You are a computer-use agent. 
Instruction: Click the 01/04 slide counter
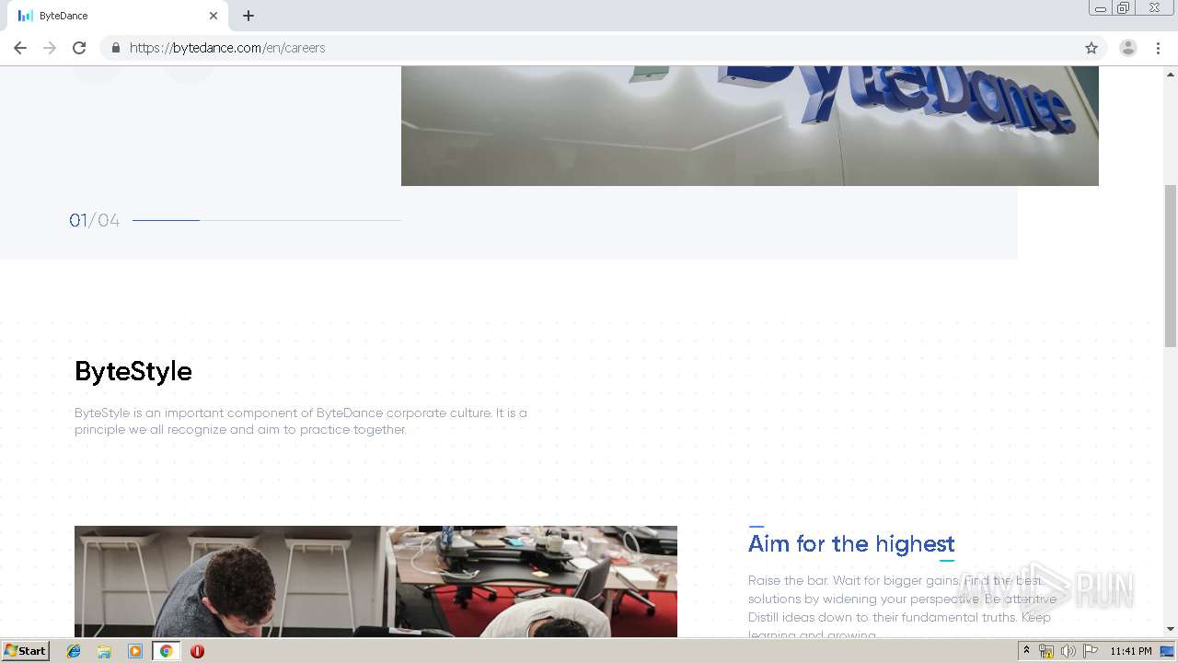coord(95,220)
